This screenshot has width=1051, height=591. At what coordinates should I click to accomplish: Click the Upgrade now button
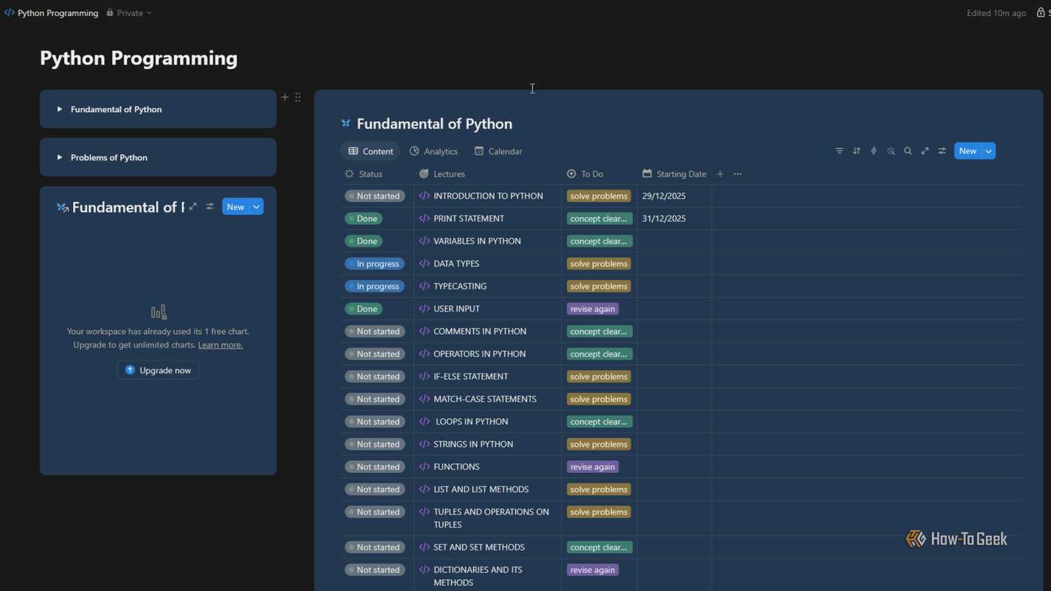click(158, 370)
